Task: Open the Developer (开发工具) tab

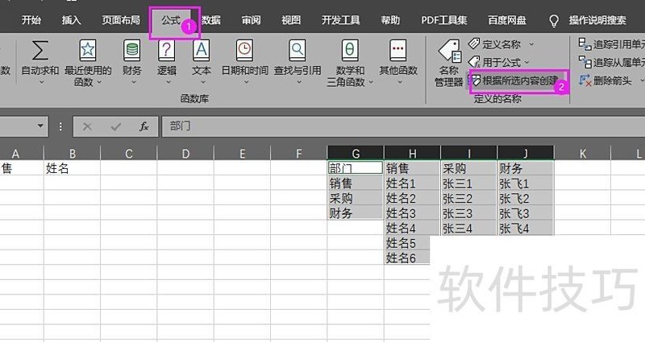Action: point(340,20)
